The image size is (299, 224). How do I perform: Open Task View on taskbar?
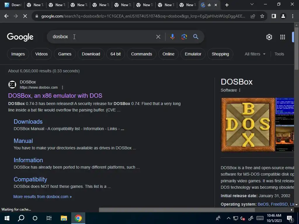coord(49,218)
